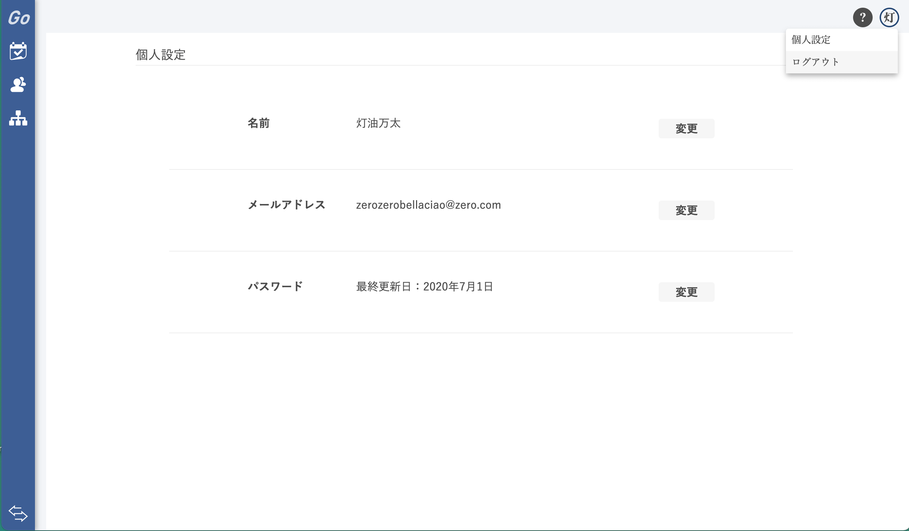Viewport: 909px width, 531px height.
Task: Click the calendar icon in the sidebar
Action: click(18, 51)
